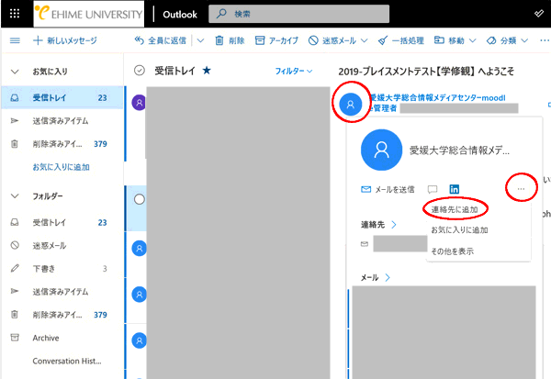Collapse the フォルダー section
Viewport: 551px width, 379px height.
click(x=15, y=196)
